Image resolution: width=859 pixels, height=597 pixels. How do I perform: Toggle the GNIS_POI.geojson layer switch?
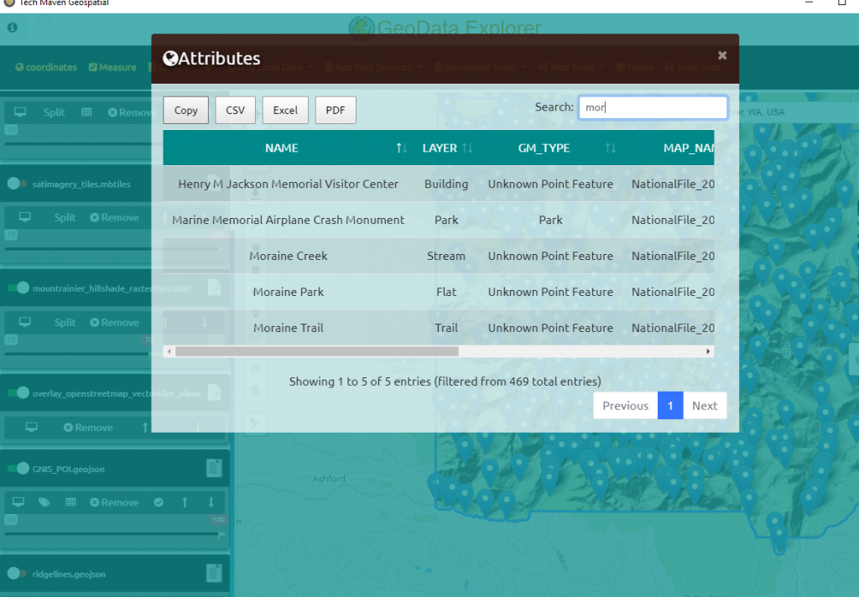coord(18,468)
